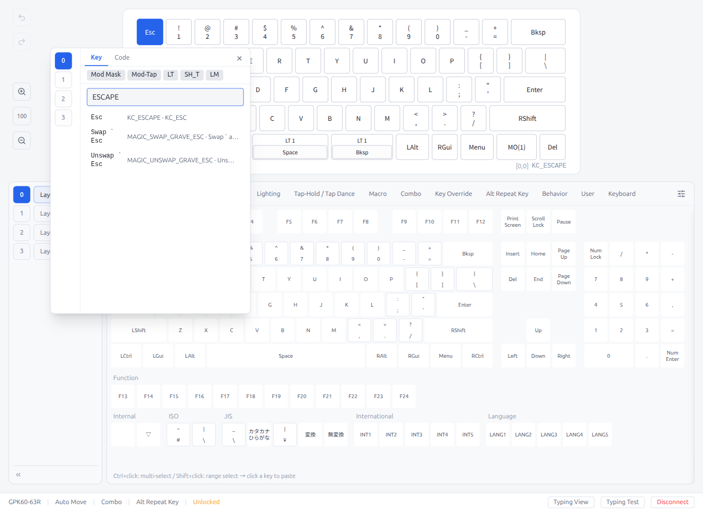Click the undo arrow icon
This screenshot has width=703, height=511.
22,18
